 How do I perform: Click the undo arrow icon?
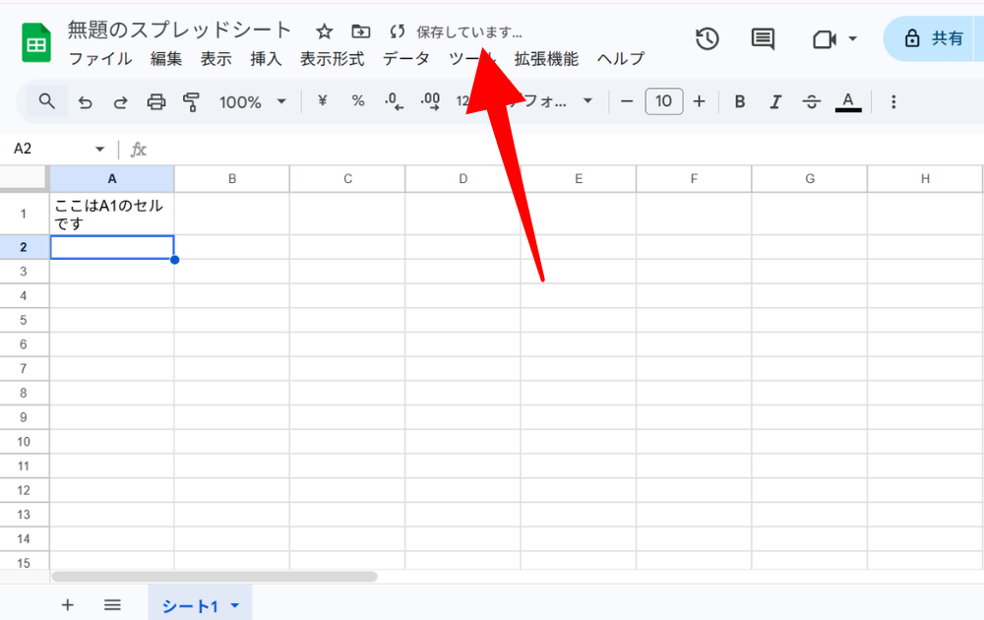tap(86, 101)
